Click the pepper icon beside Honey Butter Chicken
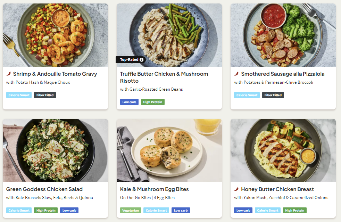The image size is (341, 222). [236, 189]
